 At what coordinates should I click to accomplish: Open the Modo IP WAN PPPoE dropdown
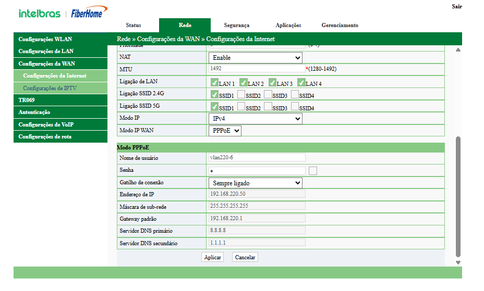[x=225, y=131]
